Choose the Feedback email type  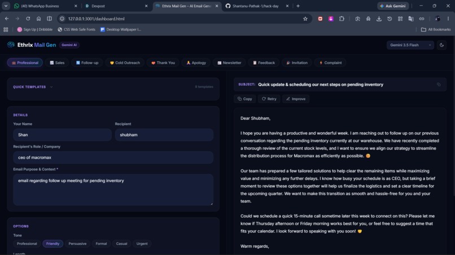[264, 62]
